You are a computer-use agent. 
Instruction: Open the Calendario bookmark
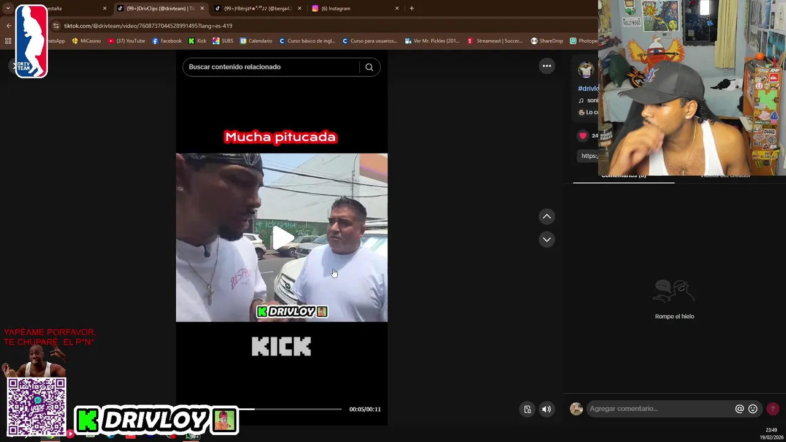256,41
